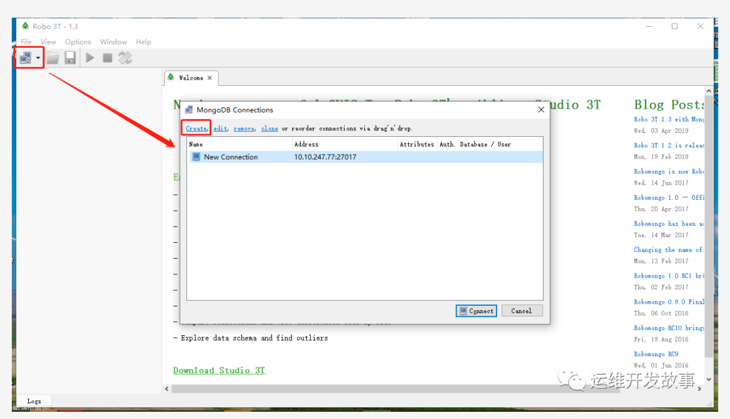Click the Connect toolbar icon

[x=25, y=58]
